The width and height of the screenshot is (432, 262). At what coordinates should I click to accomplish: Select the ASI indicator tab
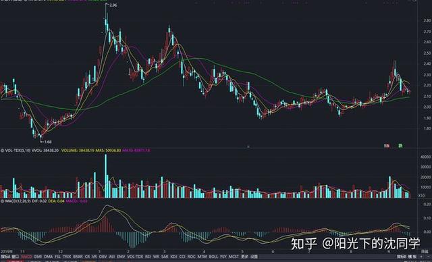112,257
